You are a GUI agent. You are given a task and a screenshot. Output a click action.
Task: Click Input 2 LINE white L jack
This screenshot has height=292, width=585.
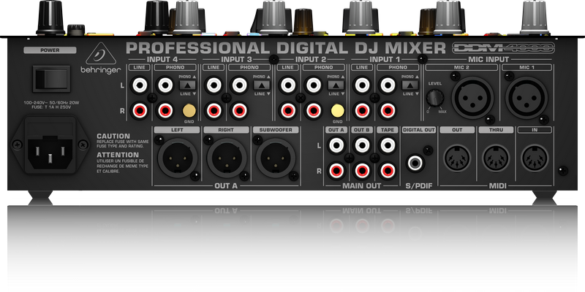coord(287,85)
